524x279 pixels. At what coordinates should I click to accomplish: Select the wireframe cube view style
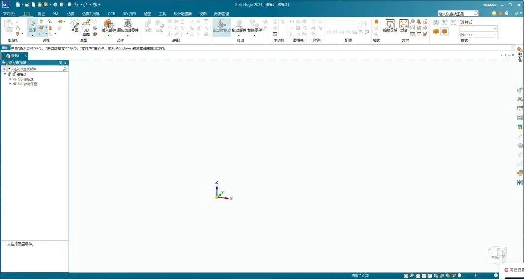pyautogui.click(x=436, y=22)
